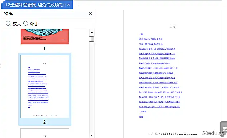Click the zoom in magnifier icon
The width and height of the screenshot is (227, 138).
tap(8, 23)
